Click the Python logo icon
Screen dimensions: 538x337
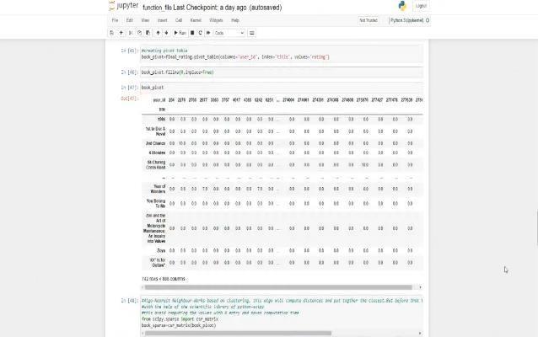[x=402, y=6]
